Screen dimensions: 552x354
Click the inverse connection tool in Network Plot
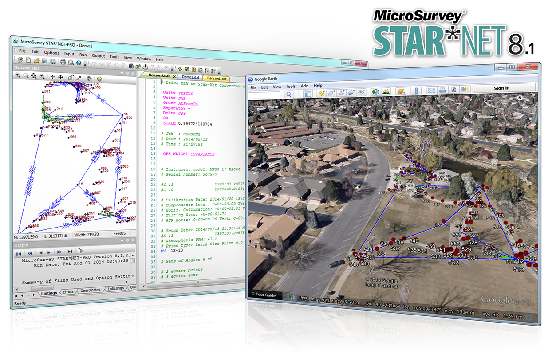[79, 78]
